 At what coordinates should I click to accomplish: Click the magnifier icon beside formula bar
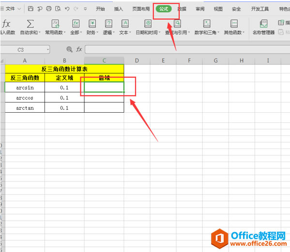point(69,49)
